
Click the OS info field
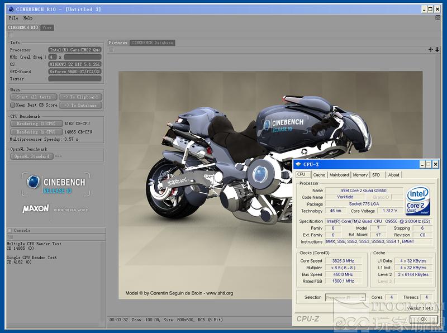point(75,64)
